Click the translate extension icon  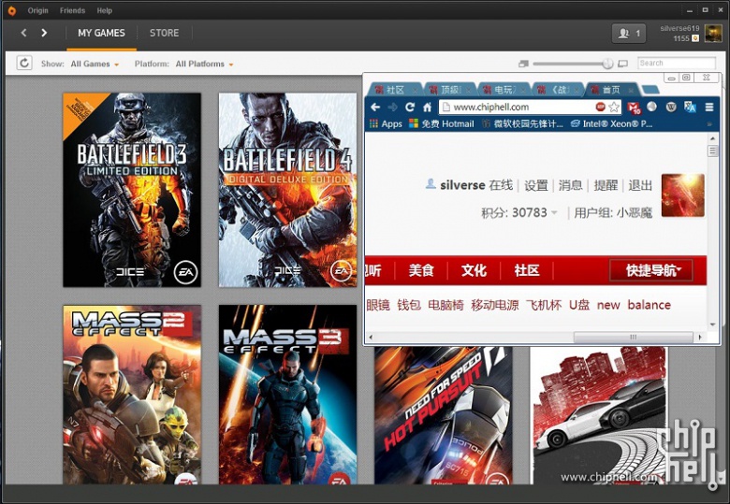coord(690,107)
